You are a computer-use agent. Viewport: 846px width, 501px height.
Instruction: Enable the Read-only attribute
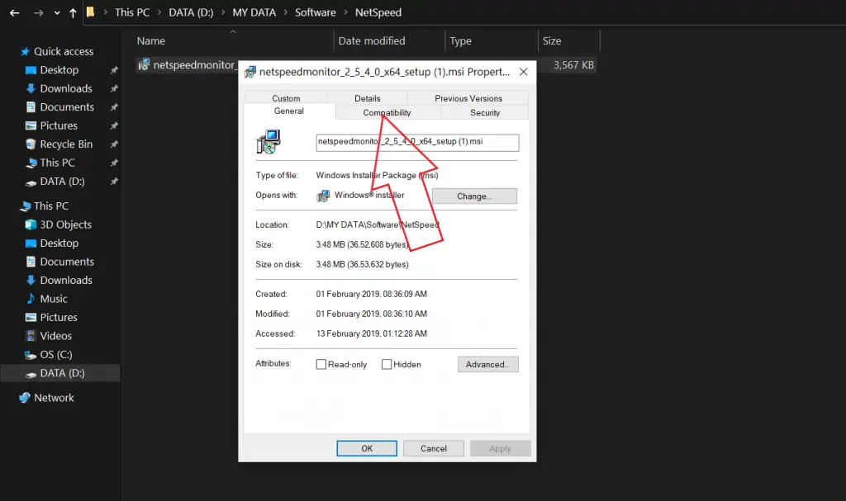321,364
